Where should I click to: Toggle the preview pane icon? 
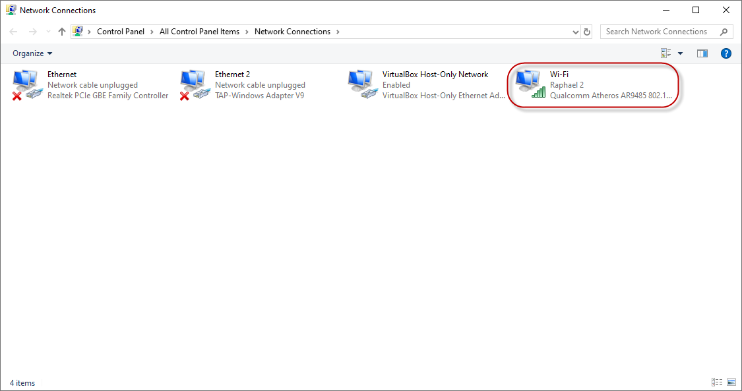702,53
